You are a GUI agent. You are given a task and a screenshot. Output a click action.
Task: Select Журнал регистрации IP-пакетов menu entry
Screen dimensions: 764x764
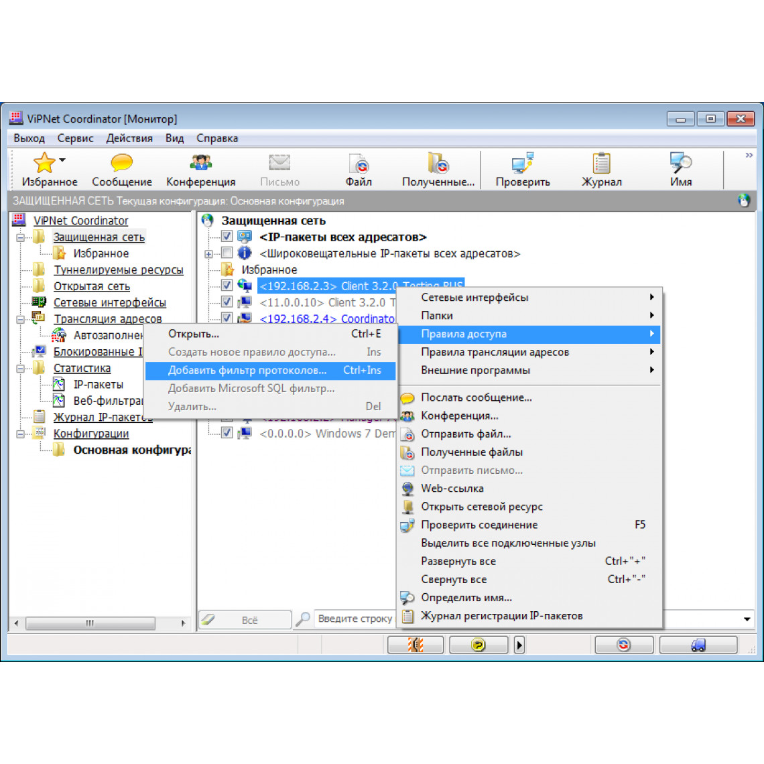click(529, 616)
